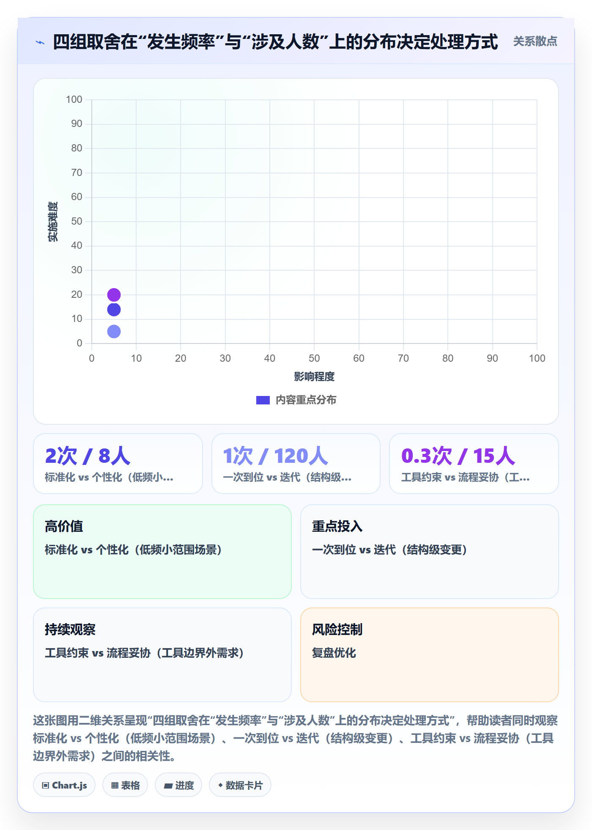
Task: Click the 影响程度 x-axis title
Action: (314, 377)
